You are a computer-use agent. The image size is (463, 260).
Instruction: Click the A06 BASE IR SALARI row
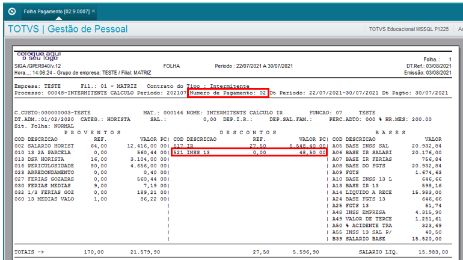pos(387,152)
